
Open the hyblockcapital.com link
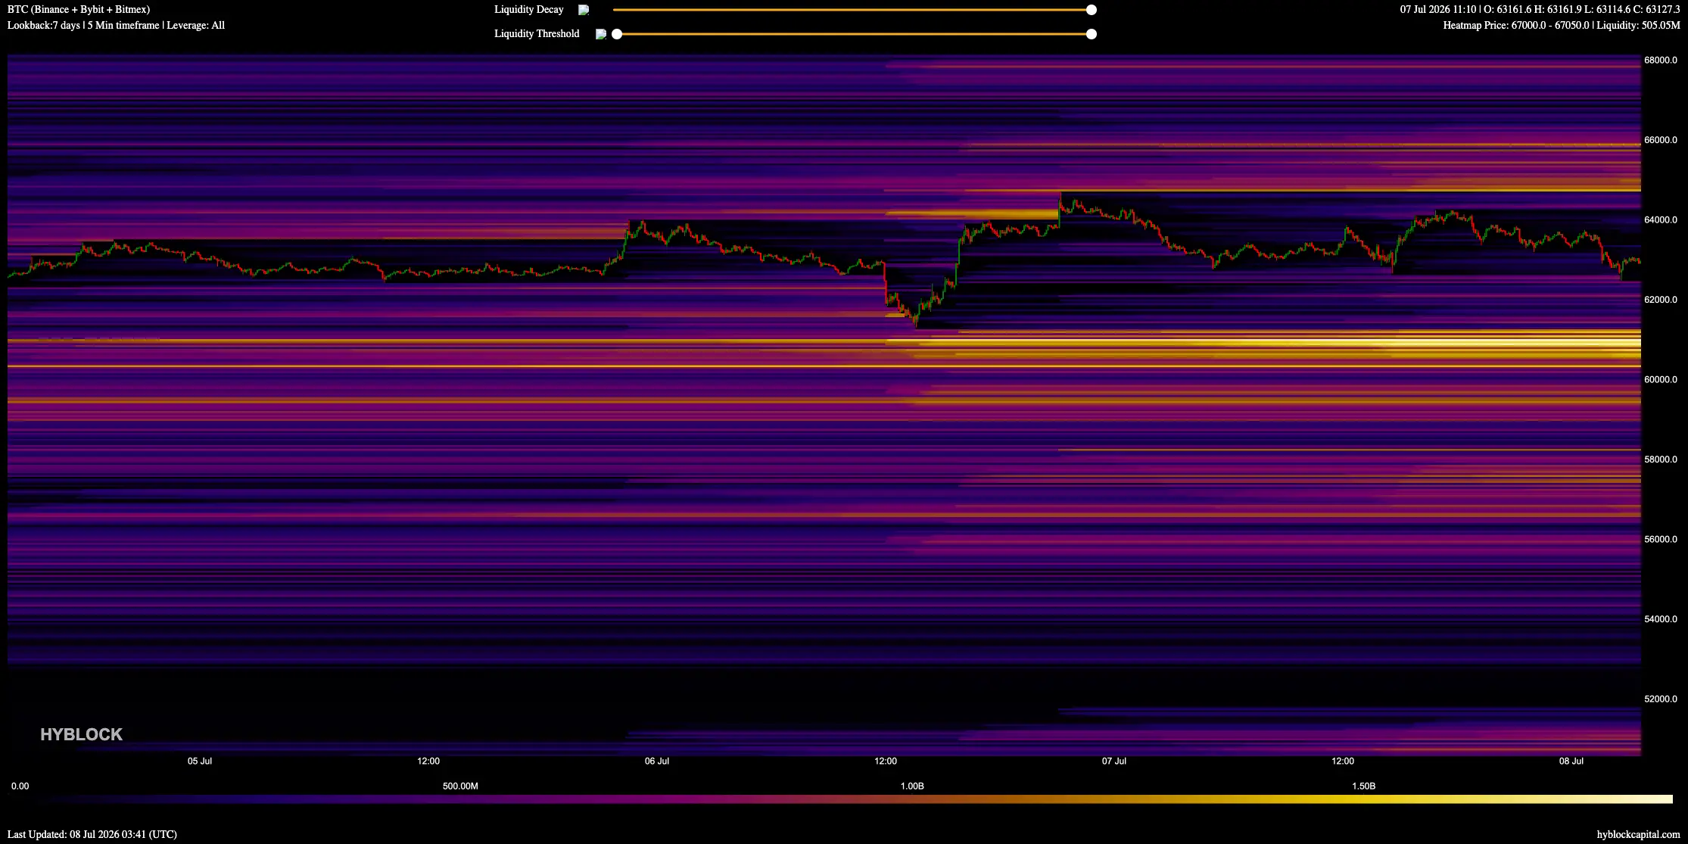[x=1638, y=834]
